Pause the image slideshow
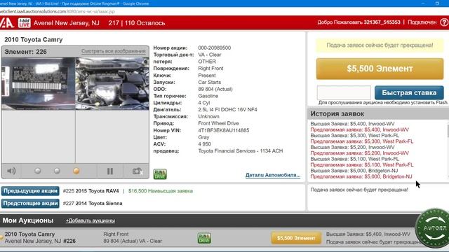Viewport: 449px width, 252px height. [110, 171]
